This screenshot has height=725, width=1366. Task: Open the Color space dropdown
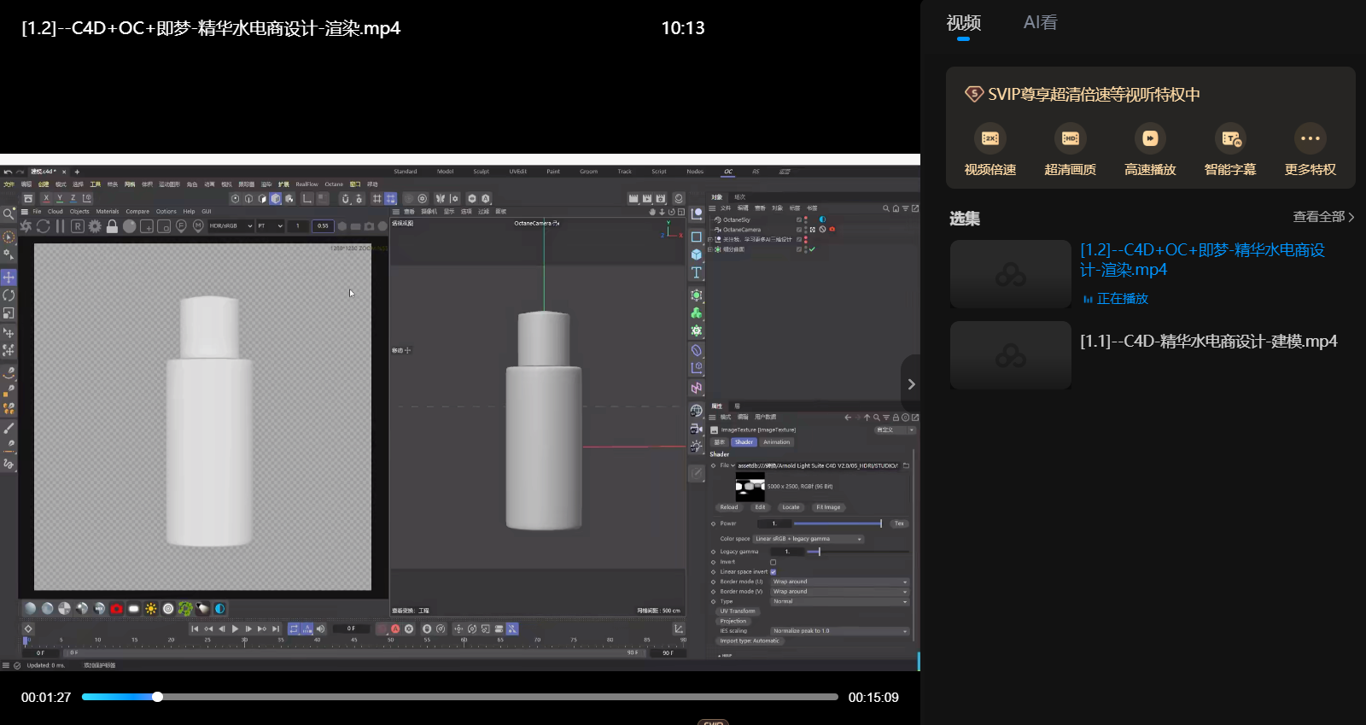(809, 539)
